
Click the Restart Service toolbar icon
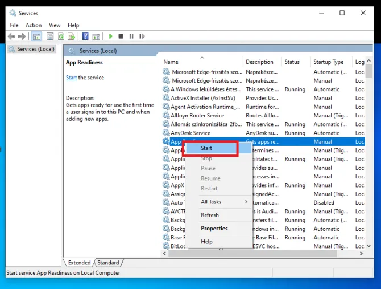click(x=142, y=36)
